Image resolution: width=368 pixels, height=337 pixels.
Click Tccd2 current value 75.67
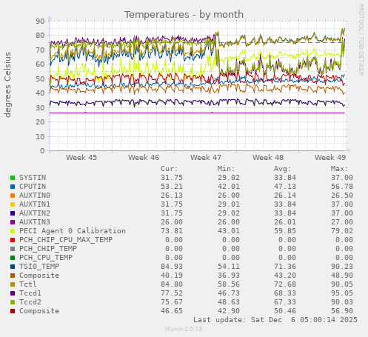(x=172, y=302)
